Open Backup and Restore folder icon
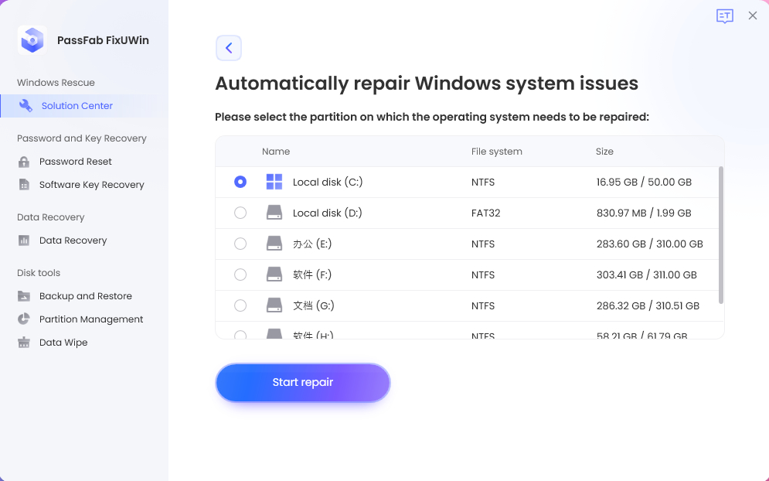 click(x=26, y=295)
